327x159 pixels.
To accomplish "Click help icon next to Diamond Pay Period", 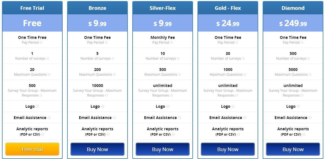I will [x=302, y=42].
